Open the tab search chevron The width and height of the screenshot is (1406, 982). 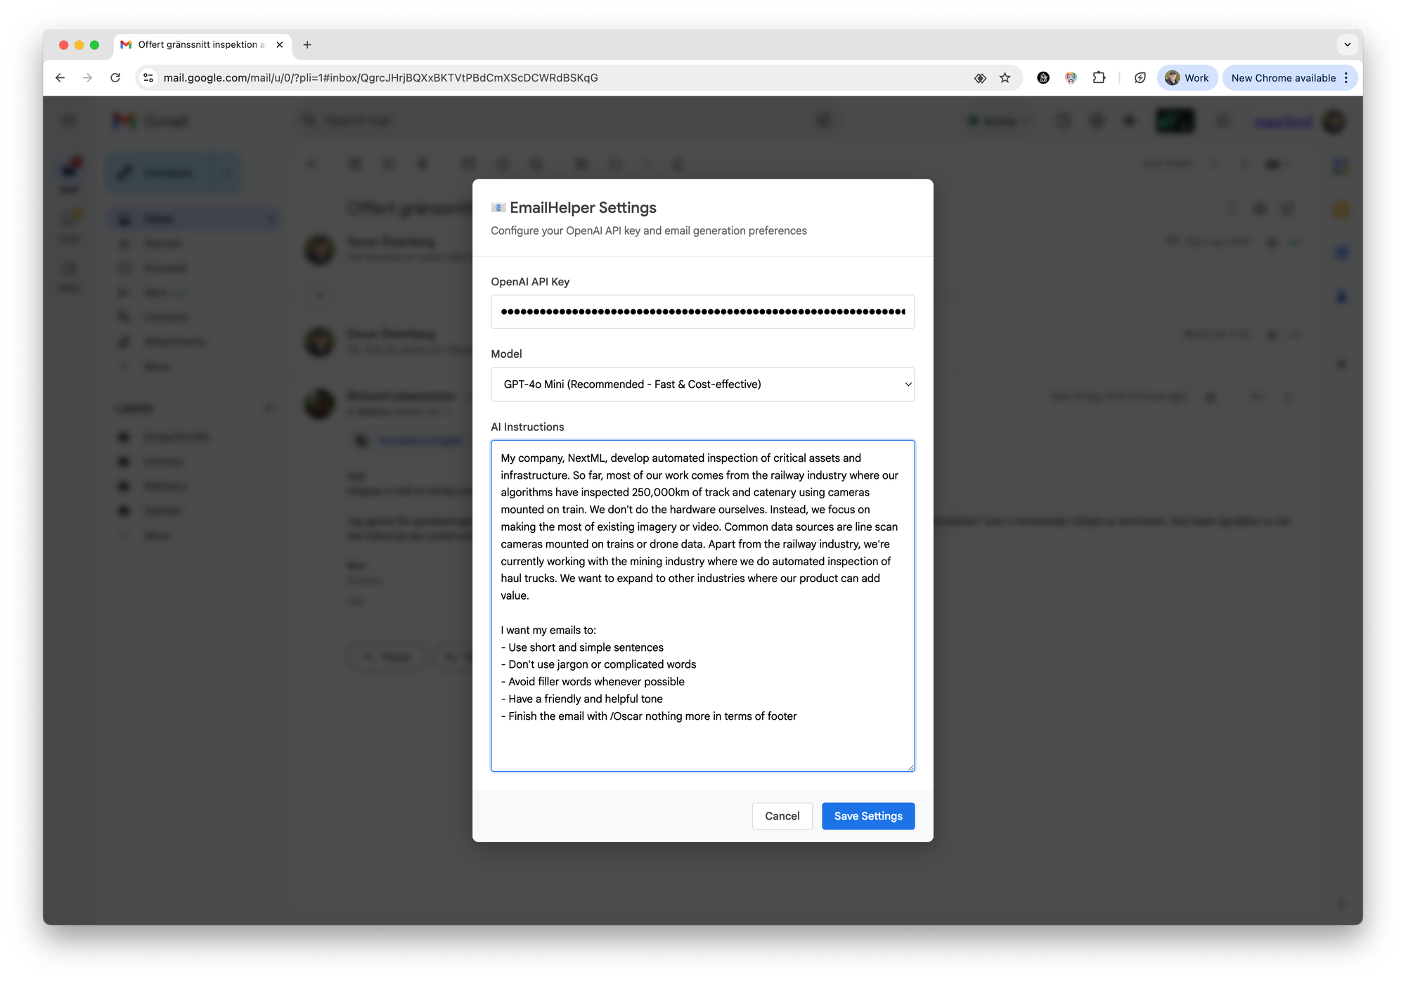pyautogui.click(x=1347, y=45)
